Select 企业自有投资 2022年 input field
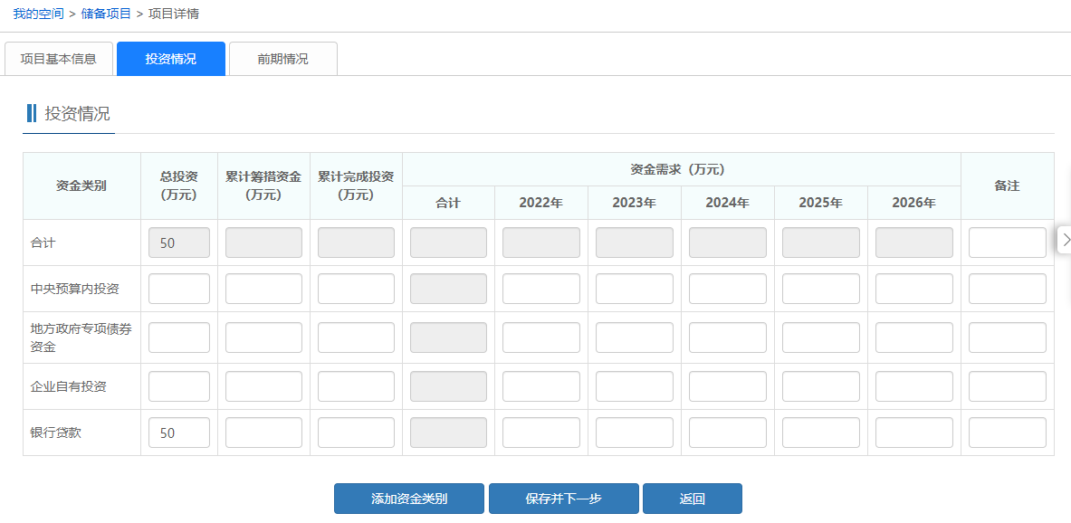 point(541,386)
